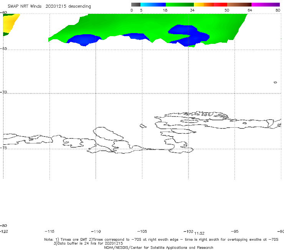Viewport: 284px width, 250px height.
Task: Click the -110 longitude label
Action: pos(96,232)
